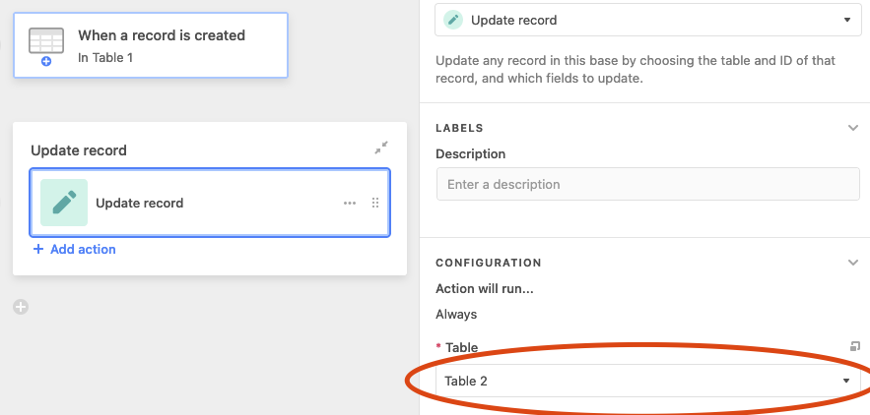870x415 pixels.
Task: Click the green pencil icon in action card
Action: (64, 203)
